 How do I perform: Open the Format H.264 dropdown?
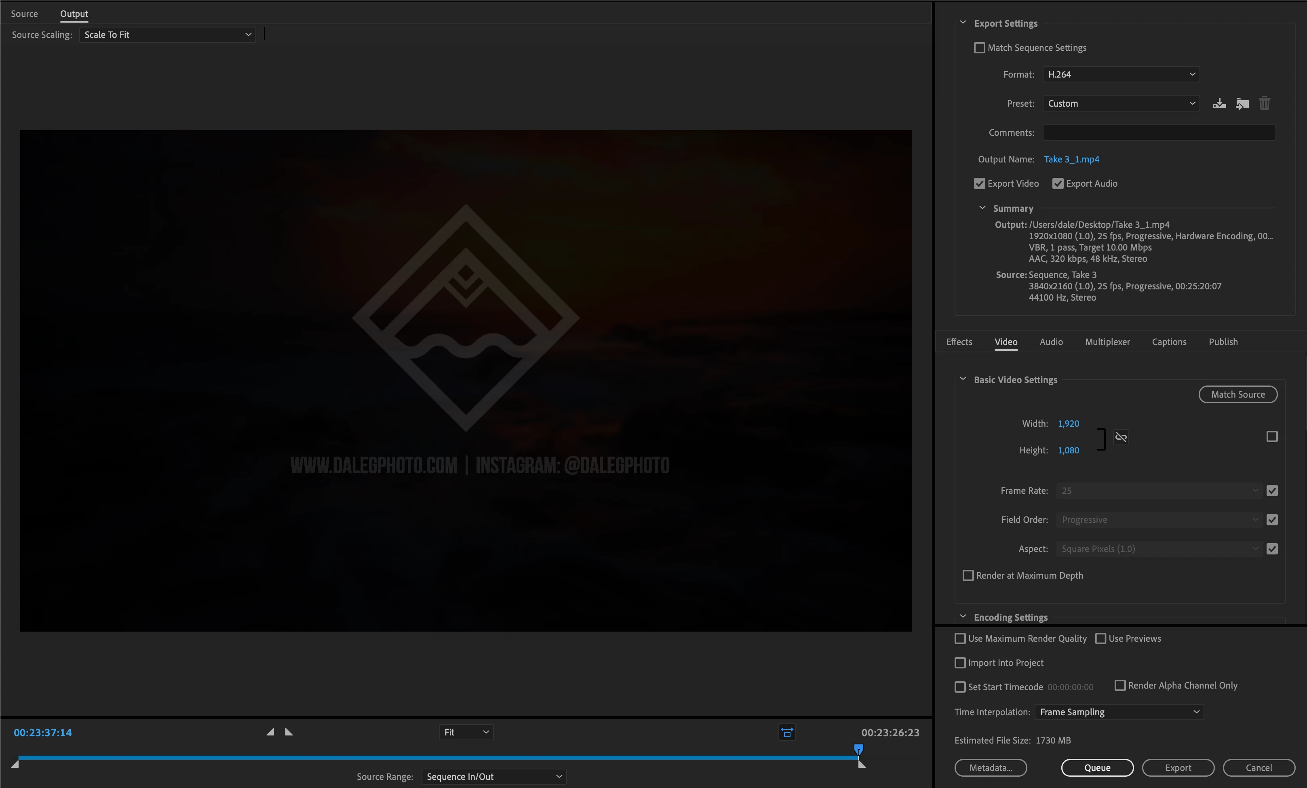[x=1121, y=74]
